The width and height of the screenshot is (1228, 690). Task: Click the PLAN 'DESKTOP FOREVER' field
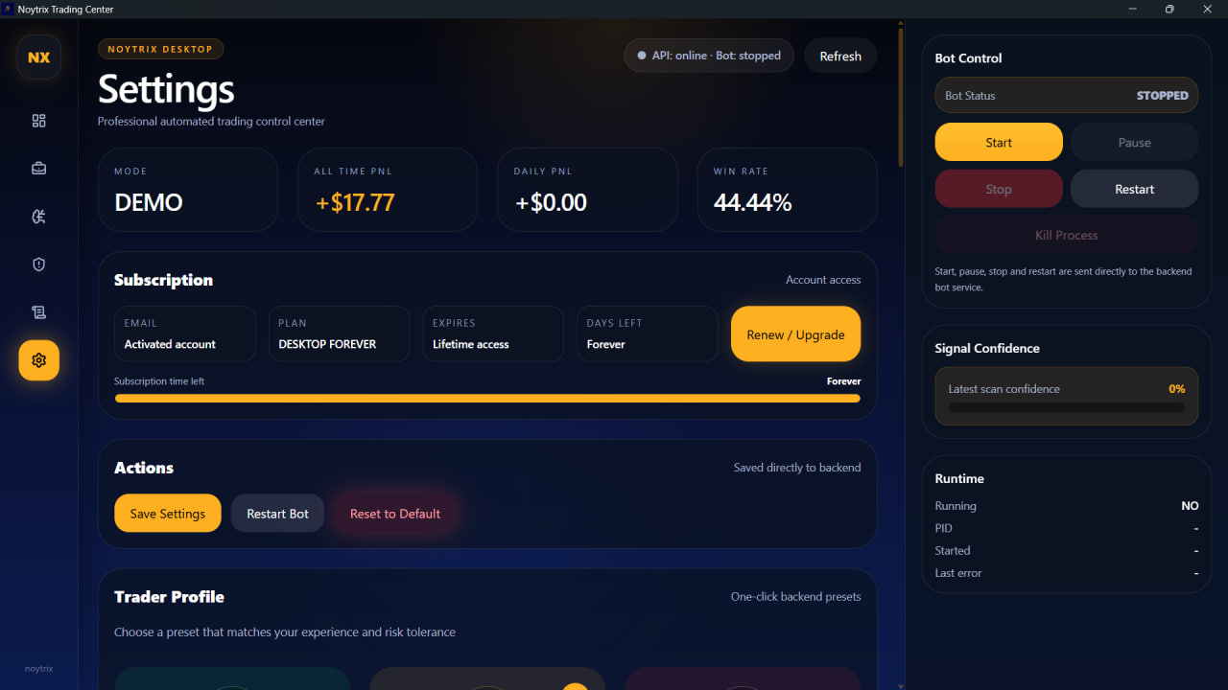[x=339, y=333]
